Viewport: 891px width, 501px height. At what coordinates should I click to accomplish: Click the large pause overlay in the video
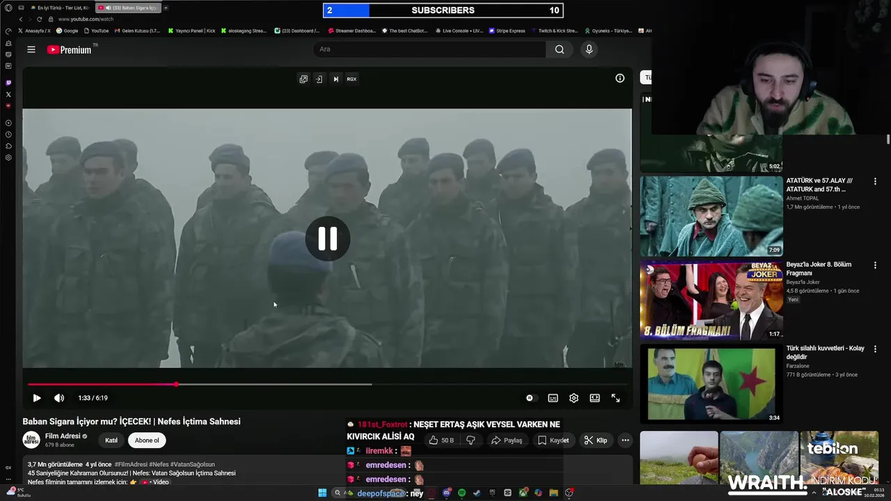pyautogui.click(x=327, y=239)
